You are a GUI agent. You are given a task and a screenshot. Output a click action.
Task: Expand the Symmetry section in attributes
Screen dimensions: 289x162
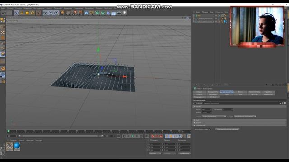coord(195,126)
